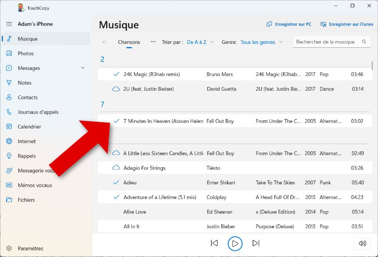This screenshot has width=378, height=257.
Task: Click the hamburger menu icon
Action: 9,24
